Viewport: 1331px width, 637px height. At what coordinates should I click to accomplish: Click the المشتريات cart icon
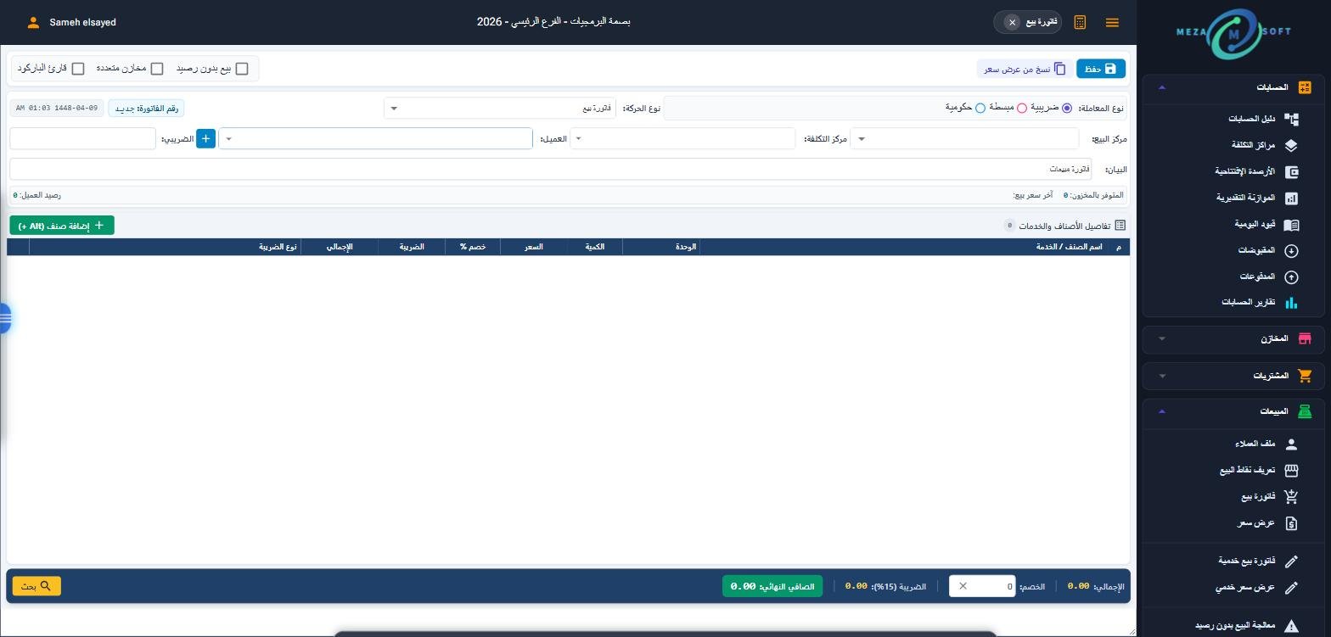point(1305,376)
